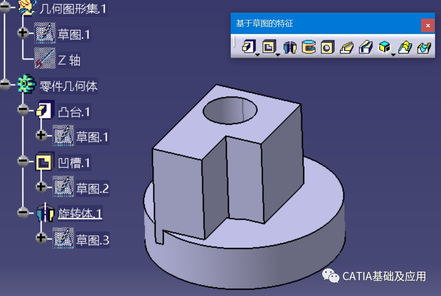Image resolution: width=441 pixels, height=296 pixels.
Task: Click the 草图.2 sketch icon
Action: coord(63,186)
